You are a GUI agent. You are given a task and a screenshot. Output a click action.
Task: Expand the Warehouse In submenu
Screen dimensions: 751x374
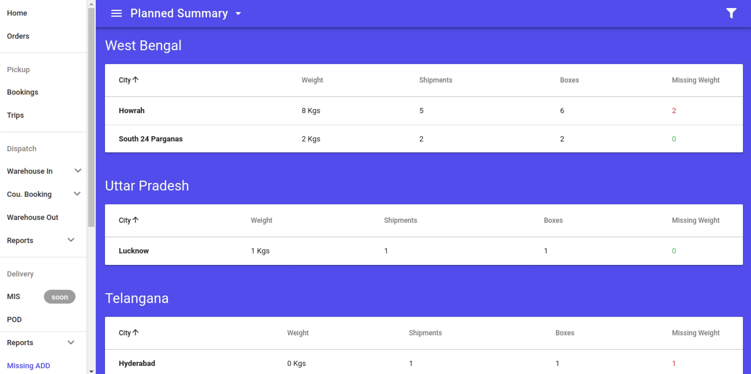pos(78,171)
